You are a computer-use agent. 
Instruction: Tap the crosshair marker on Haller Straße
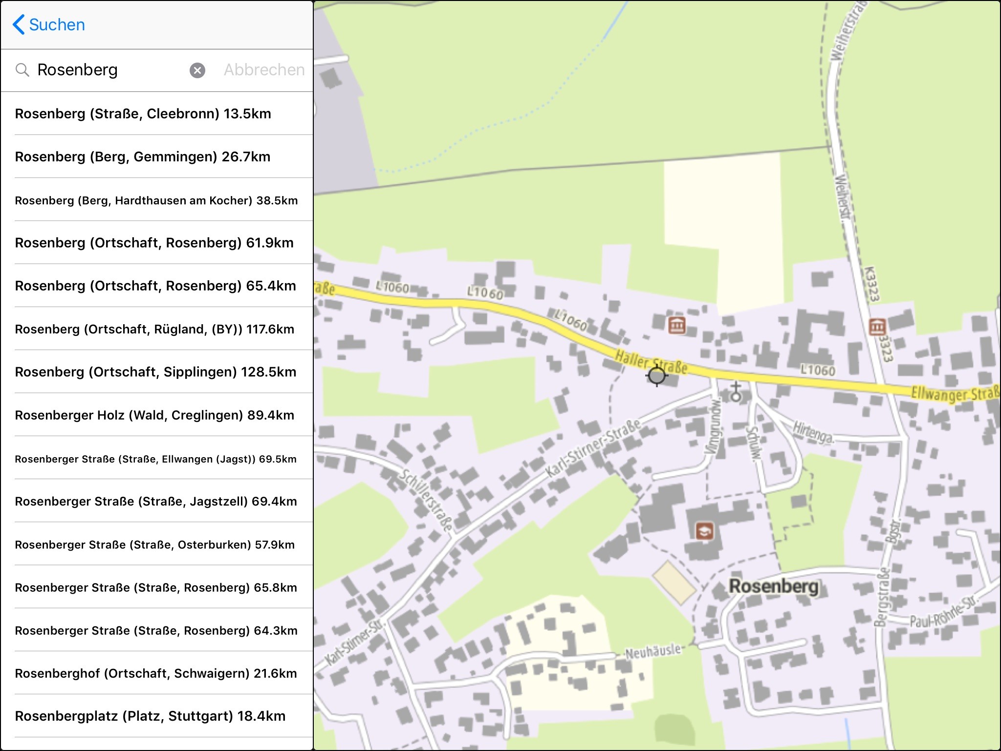coord(656,375)
